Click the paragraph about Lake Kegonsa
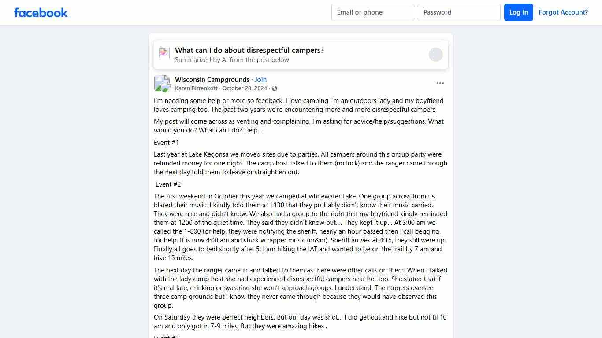This screenshot has width=602, height=338. tap(300, 163)
